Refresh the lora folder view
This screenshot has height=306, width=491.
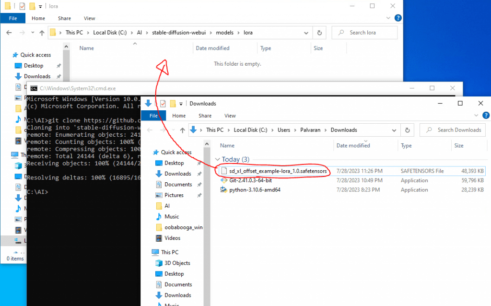point(319,33)
